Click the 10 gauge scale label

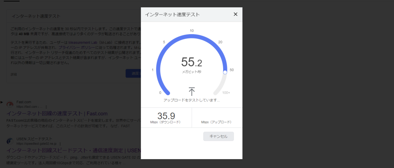point(192,31)
